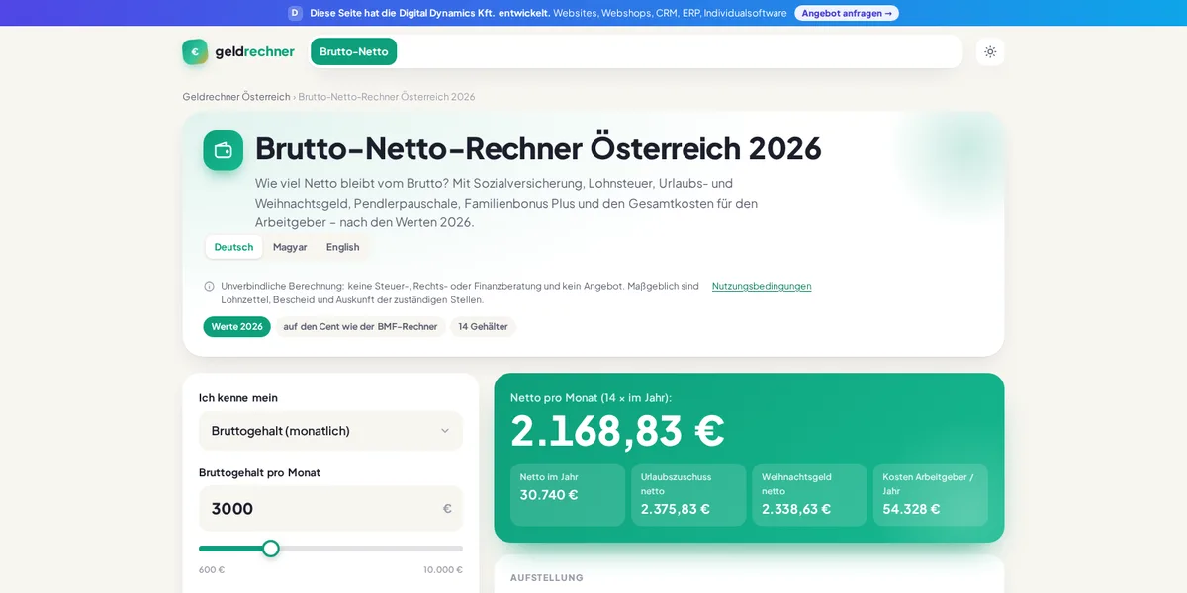Image resolution: width=1187 pixels, height=593 pixels.
Task: Open the Brutto-Netto navigation tab
Action: pyautogui.click(x=353, y=51)
